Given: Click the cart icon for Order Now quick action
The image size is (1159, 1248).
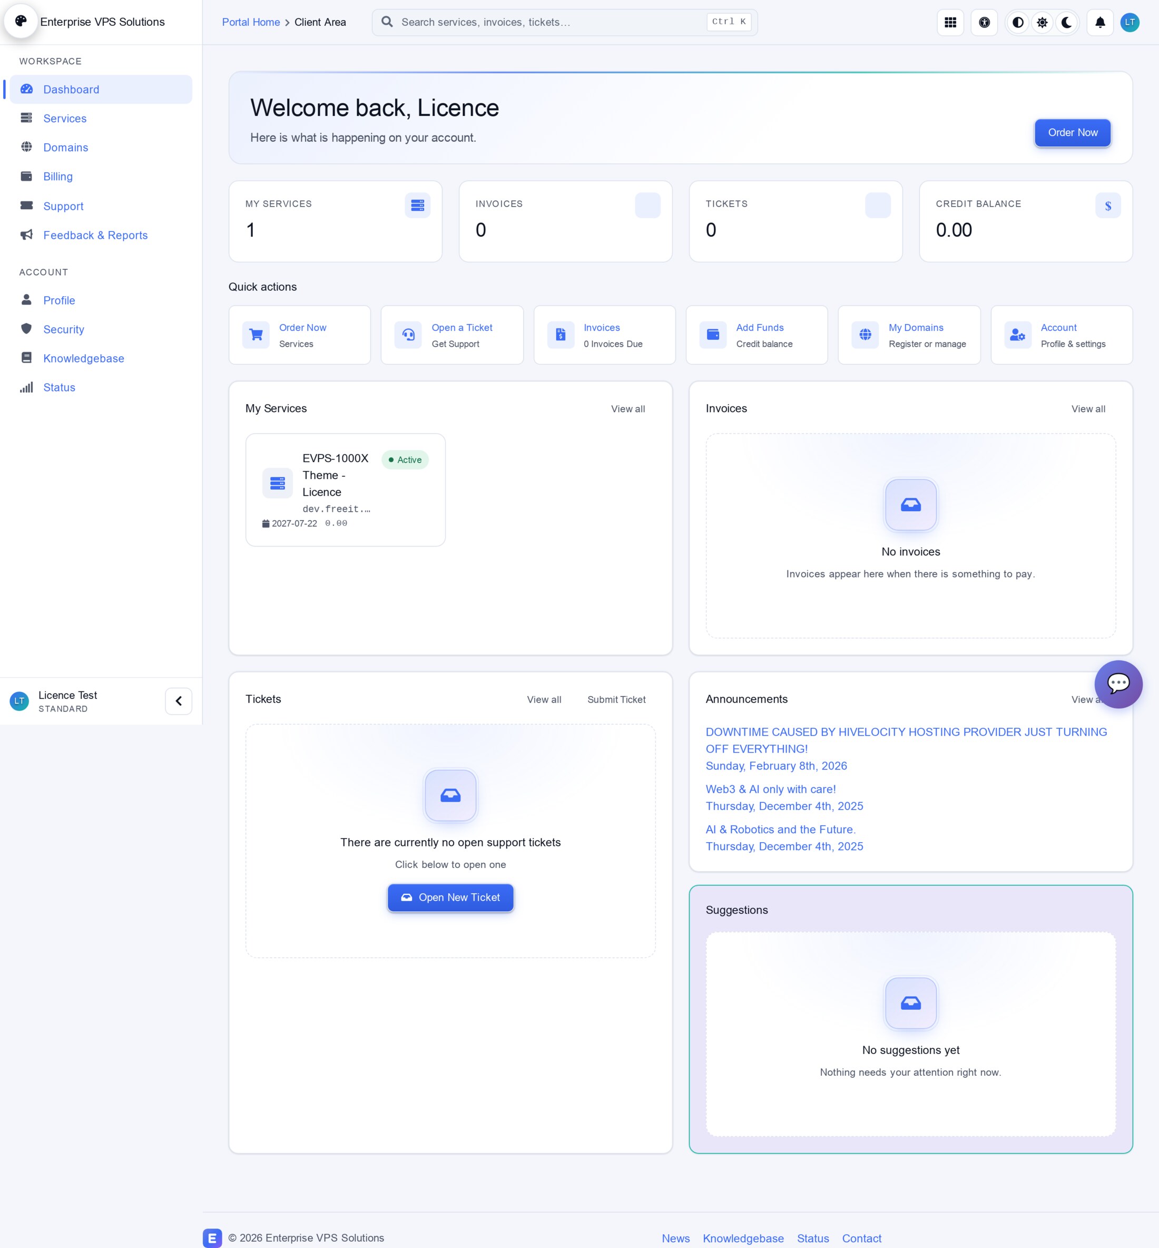Looking at the screenshot, I should point(256,335).
